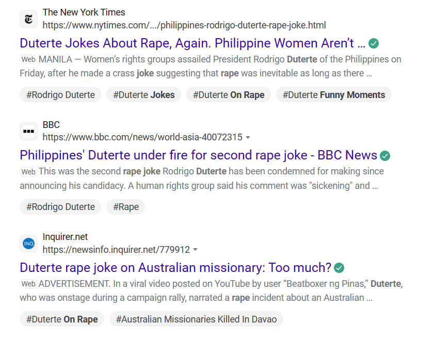Open 'Duterte Jokes About Rape, Again' headline
434x339 pixels.
point(192,43)
